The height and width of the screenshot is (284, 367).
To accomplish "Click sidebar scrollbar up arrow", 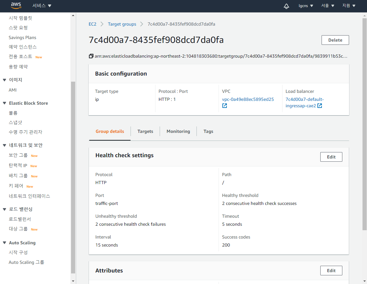I will click(x=73, y=15).
